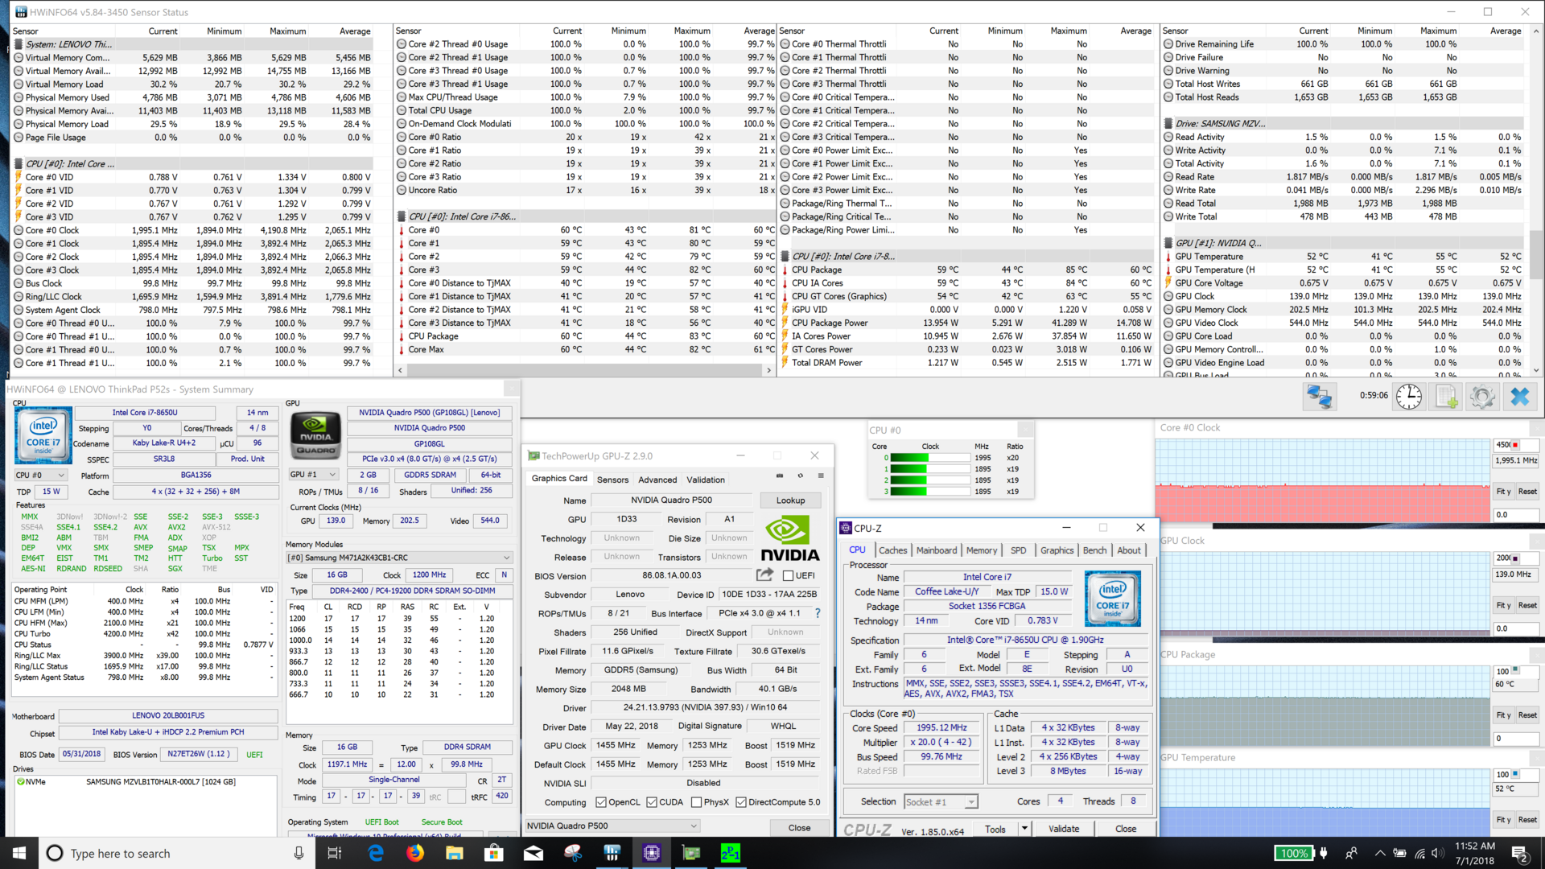Click the blue X close-sensors icon
This screenshot has height=869, width=1545.
pos(1519,396)
